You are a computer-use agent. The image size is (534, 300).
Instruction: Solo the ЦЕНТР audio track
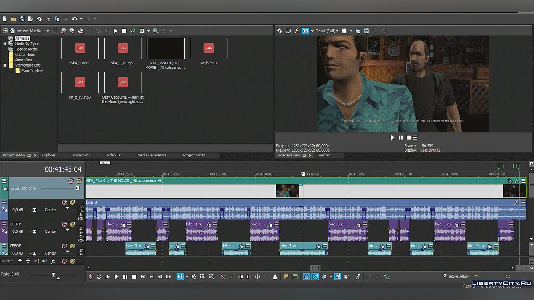pos(73,224)
